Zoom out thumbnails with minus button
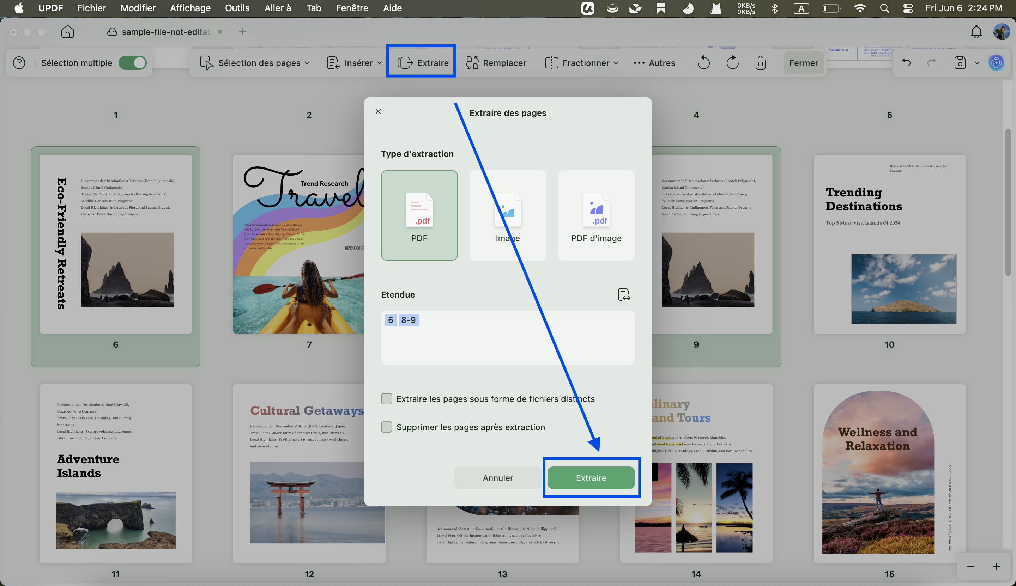This screenshot has width=1016, height=586. tap(970, 566)
